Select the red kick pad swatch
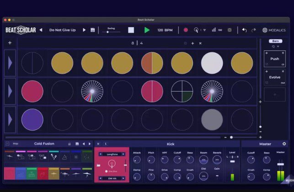The height and width of the screenshot is (192, 294). [x=10, y=174]
